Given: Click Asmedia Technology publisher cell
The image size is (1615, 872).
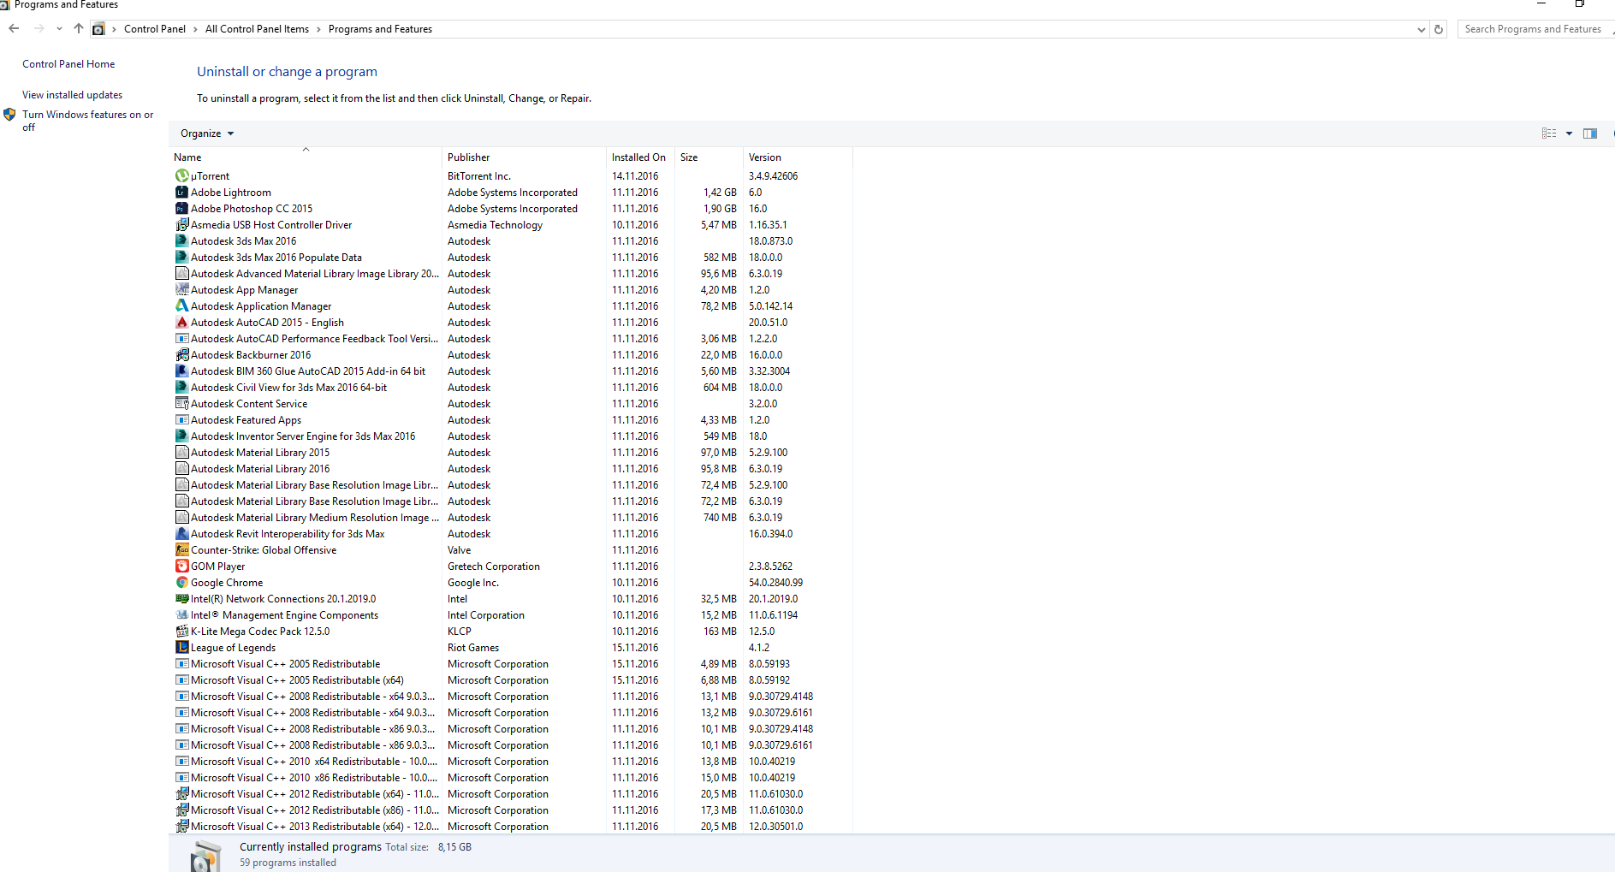Looking at the screenshot, I should click(x=495, y=225).
